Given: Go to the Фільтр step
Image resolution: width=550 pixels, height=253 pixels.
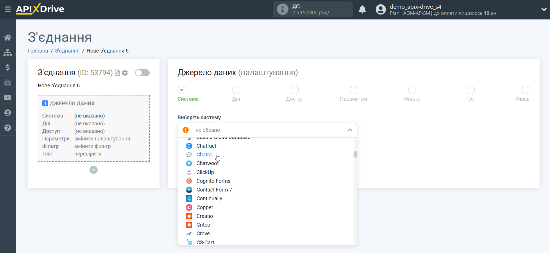Looking at the screenshot, I should click(412, 90).
